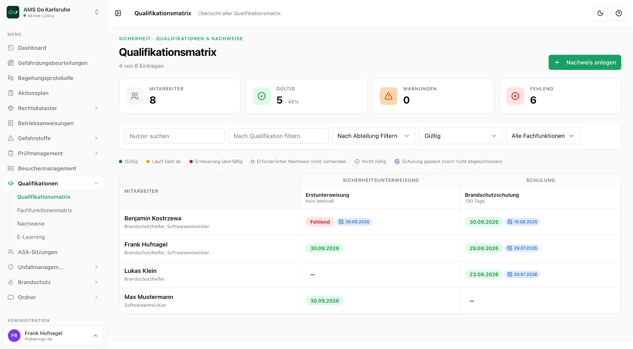
Task: Open Gefährdungsbeurteilungen in the sidebar
Action: click(53, 63)
